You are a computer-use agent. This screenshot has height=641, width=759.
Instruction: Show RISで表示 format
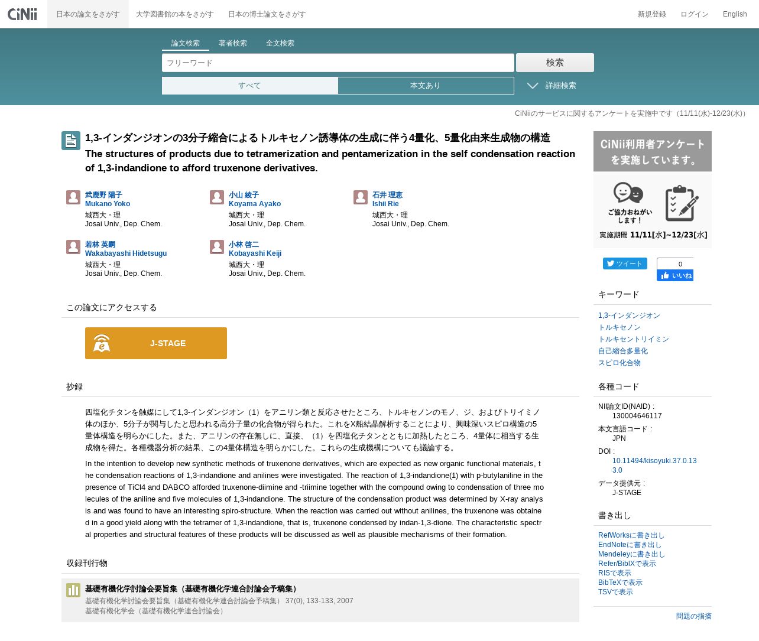coord(615,573)
